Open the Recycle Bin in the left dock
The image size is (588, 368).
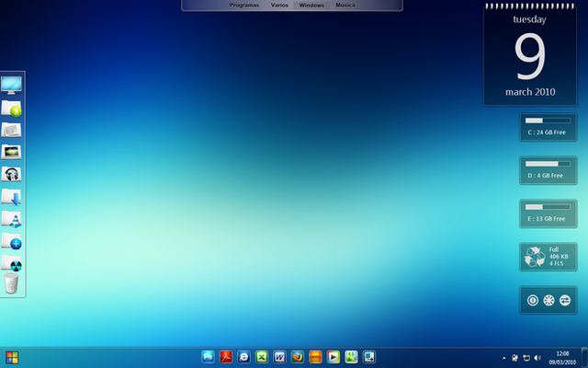11,283
